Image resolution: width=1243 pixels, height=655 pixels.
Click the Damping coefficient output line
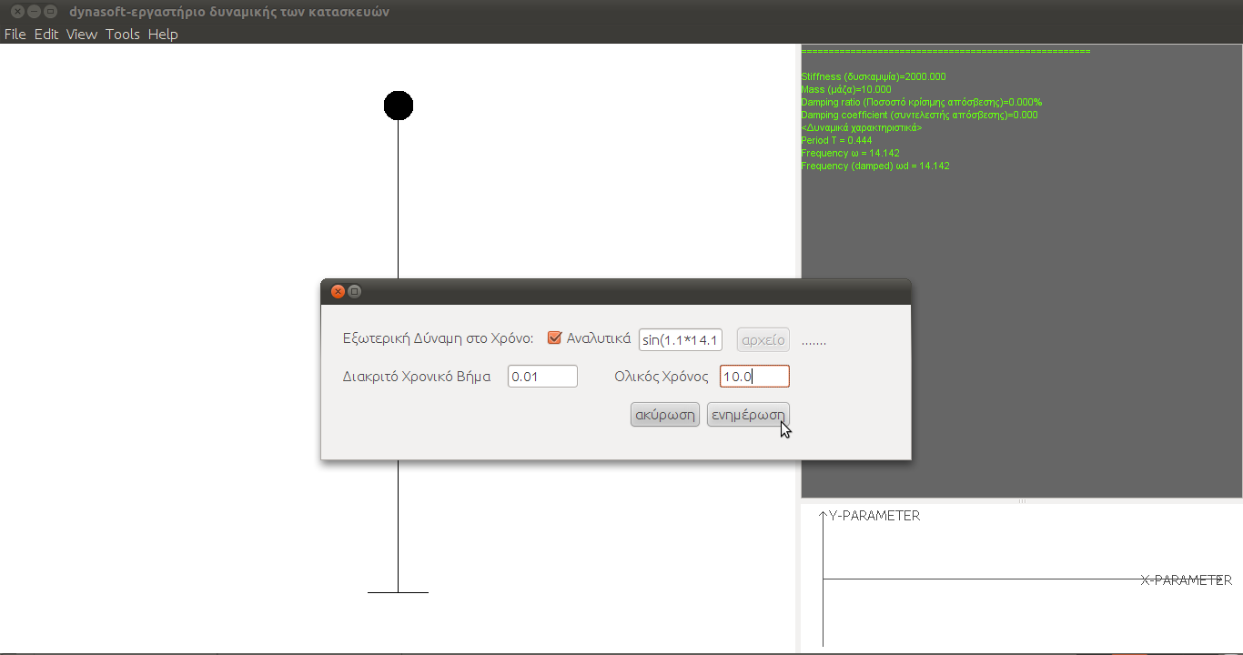coord(920,116)
